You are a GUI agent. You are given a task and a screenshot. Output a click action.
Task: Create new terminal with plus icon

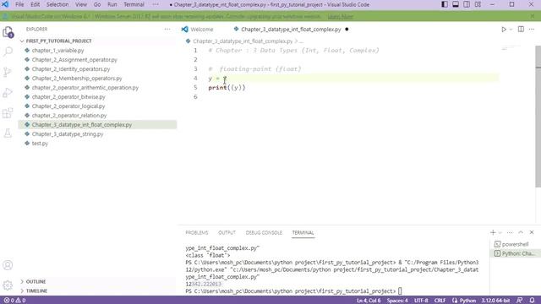(x=493, y=233)
